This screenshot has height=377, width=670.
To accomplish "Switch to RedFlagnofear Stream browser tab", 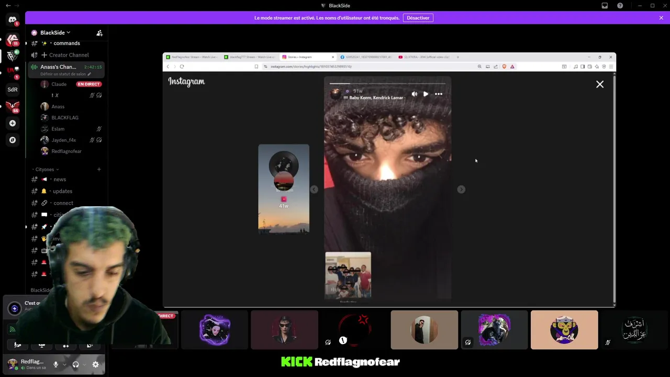I will click(192, 57).
